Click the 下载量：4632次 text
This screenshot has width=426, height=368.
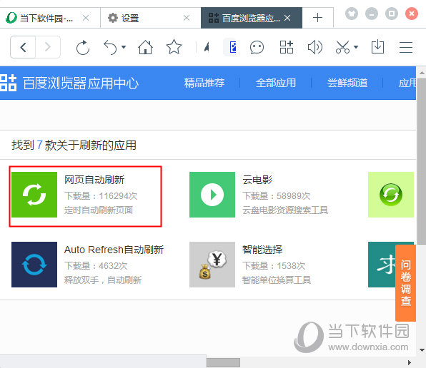point(96,265)
